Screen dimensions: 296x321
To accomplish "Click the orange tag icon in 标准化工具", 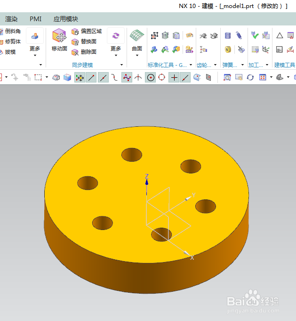I will click(190, 35).
